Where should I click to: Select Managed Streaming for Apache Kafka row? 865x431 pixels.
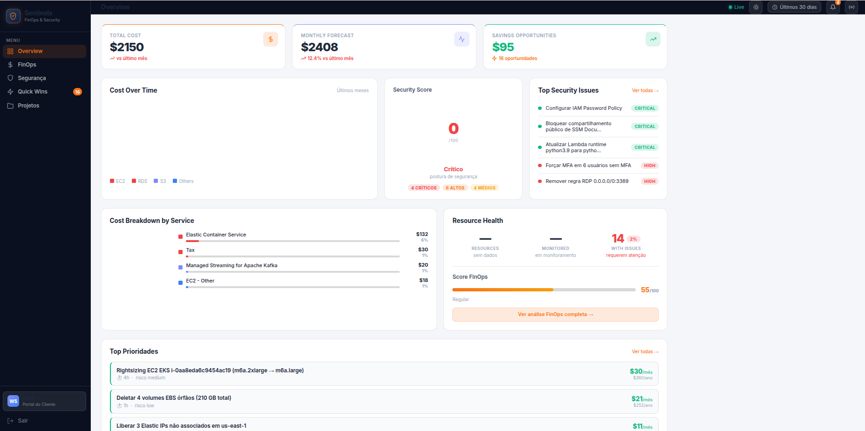(x=303, y=268)
